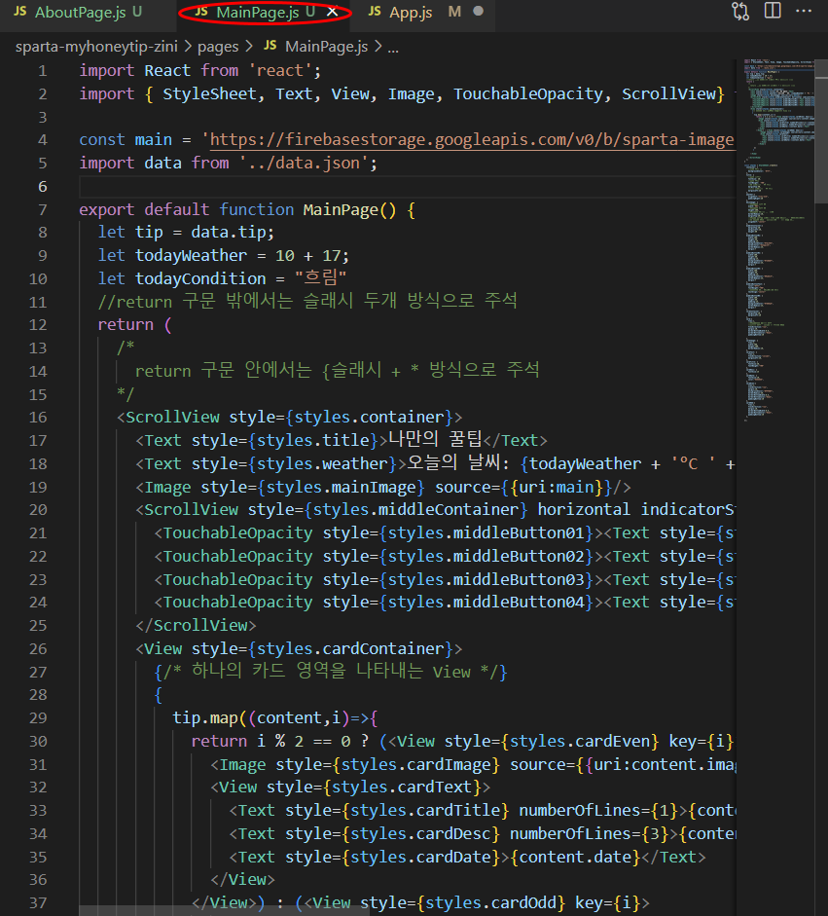Click 'styles.cardOdd' on line 37
828x916 pixels.
(490, 903)
